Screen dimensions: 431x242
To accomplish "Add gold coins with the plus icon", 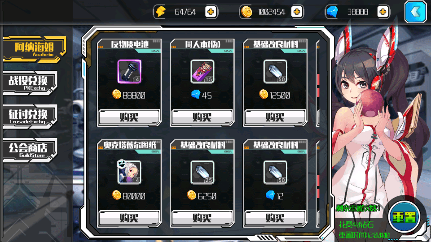I will click(297, 12).
